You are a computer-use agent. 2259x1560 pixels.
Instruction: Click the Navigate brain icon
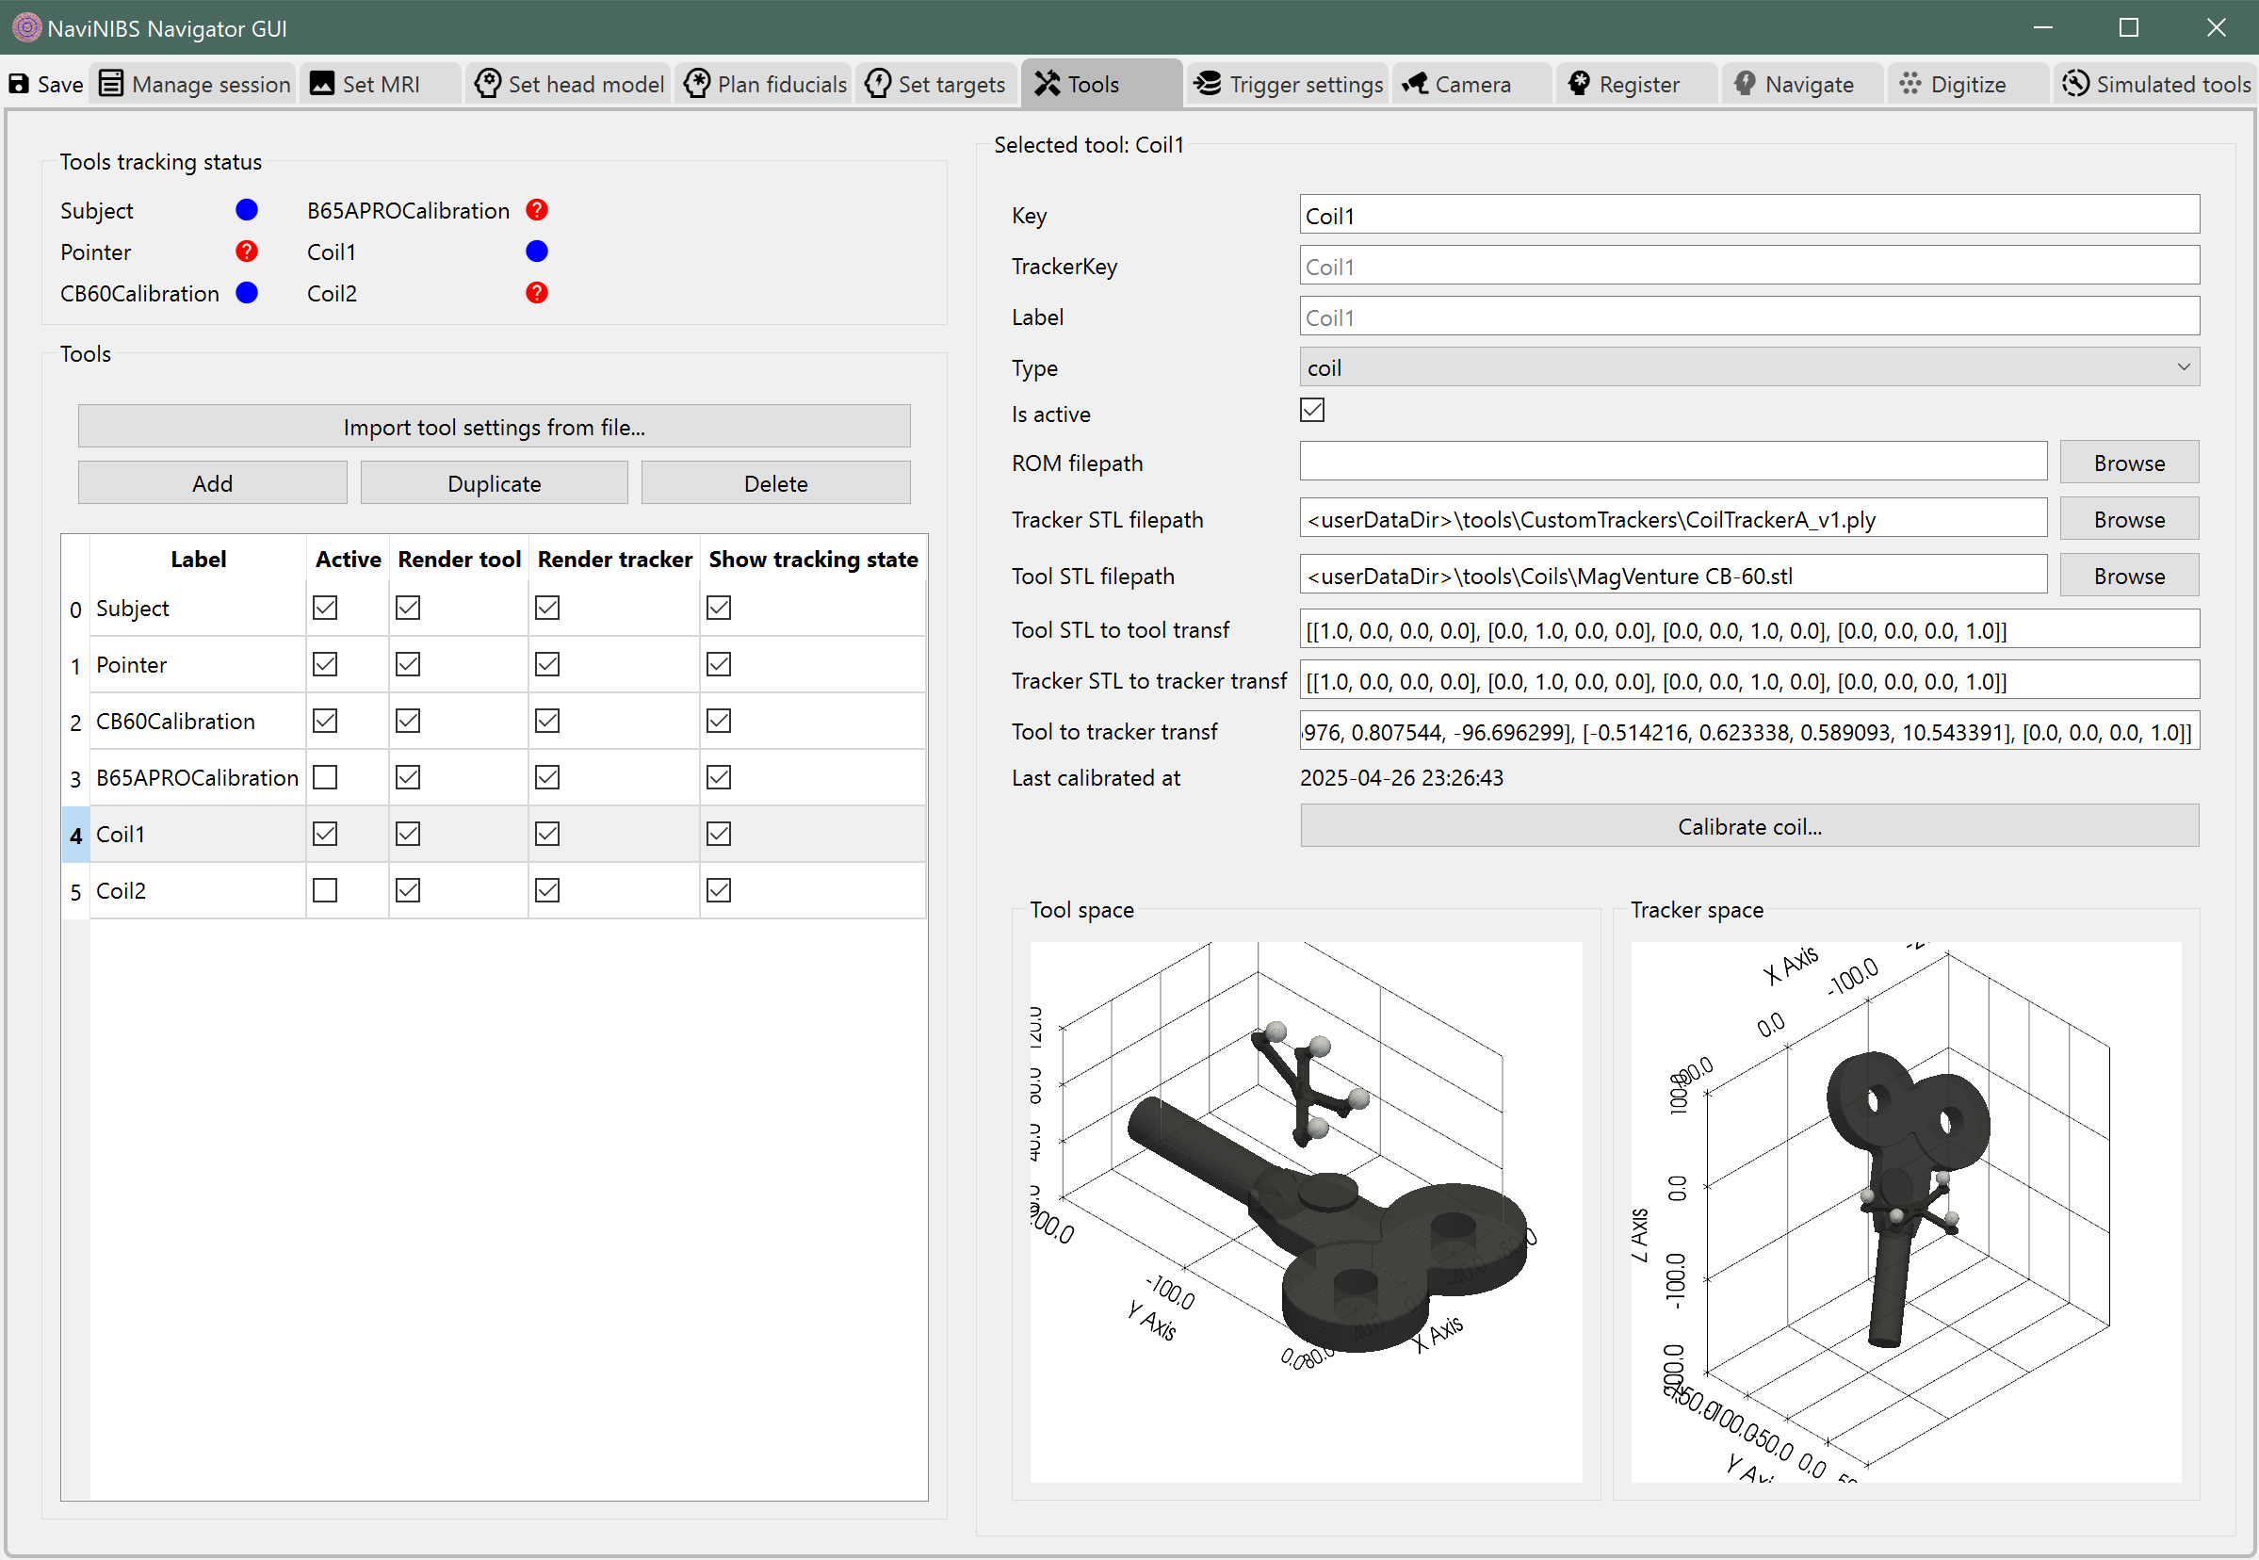(1745, 84)
